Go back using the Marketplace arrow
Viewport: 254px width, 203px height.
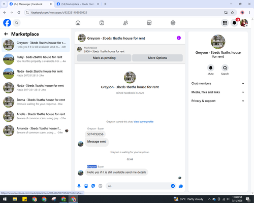tap(6, 34)
